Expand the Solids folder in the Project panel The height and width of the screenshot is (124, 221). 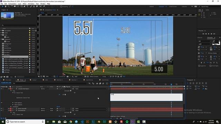pyautogui.click(x=1, y=33)
